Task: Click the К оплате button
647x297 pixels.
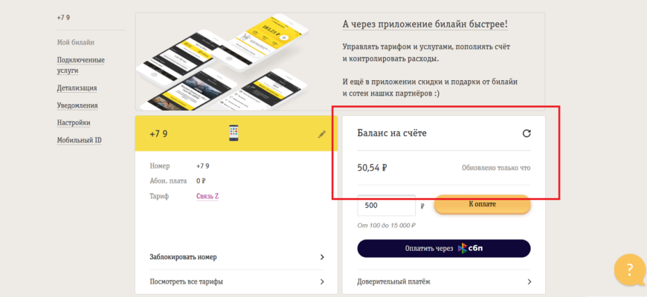Action: tap(482, 204)
